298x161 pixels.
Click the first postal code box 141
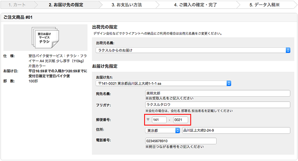pyautogui.click(x=159, y=120)
